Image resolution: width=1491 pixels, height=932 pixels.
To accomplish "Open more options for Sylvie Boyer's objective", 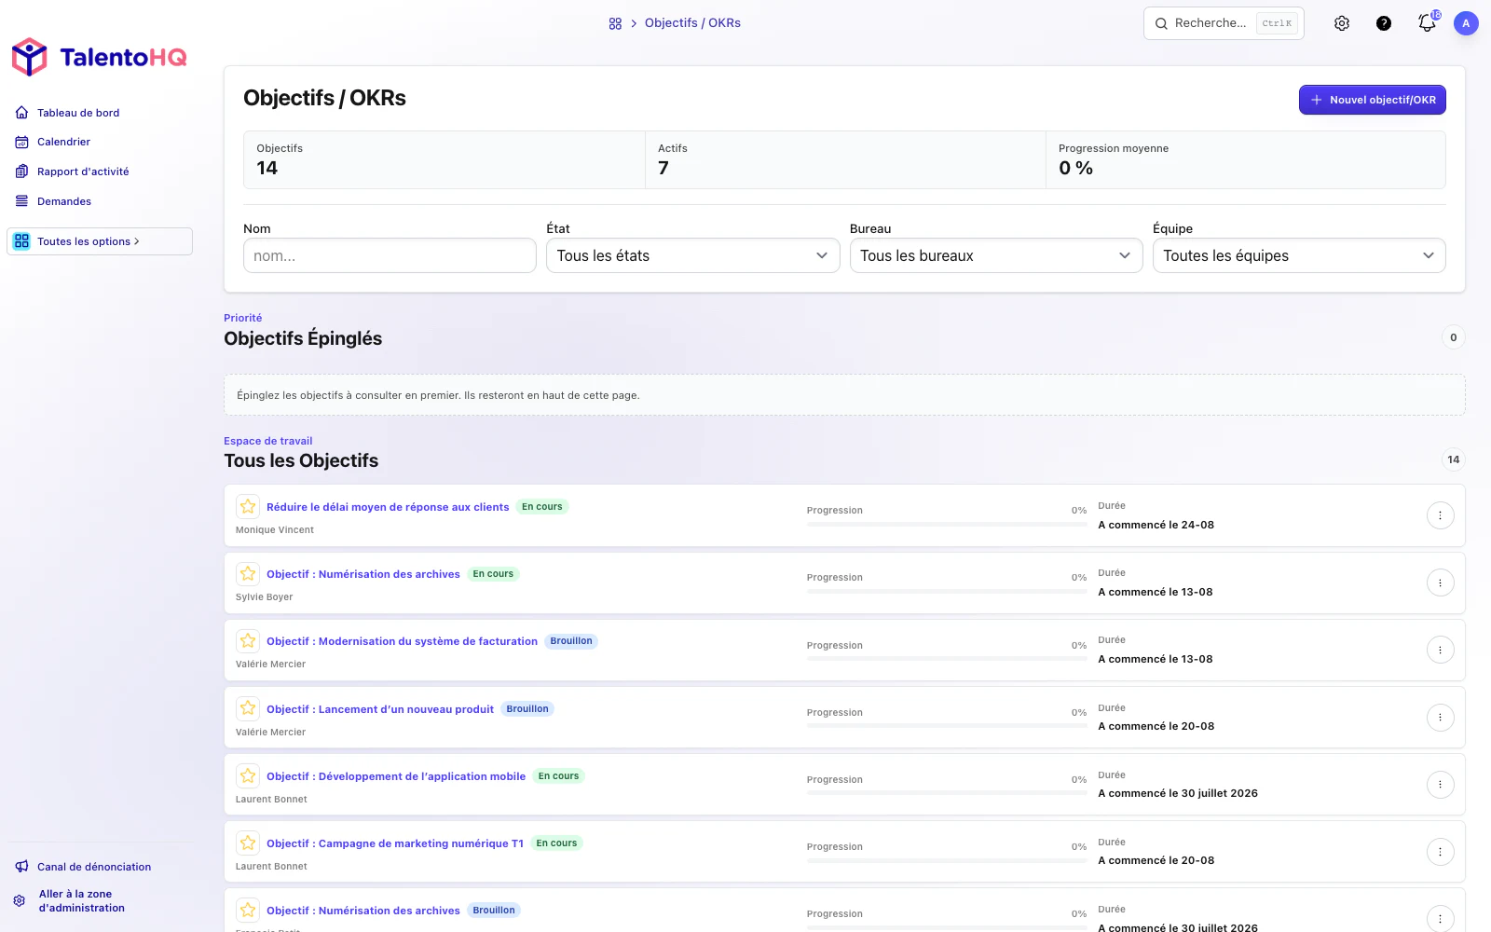I will [1440, 582].
